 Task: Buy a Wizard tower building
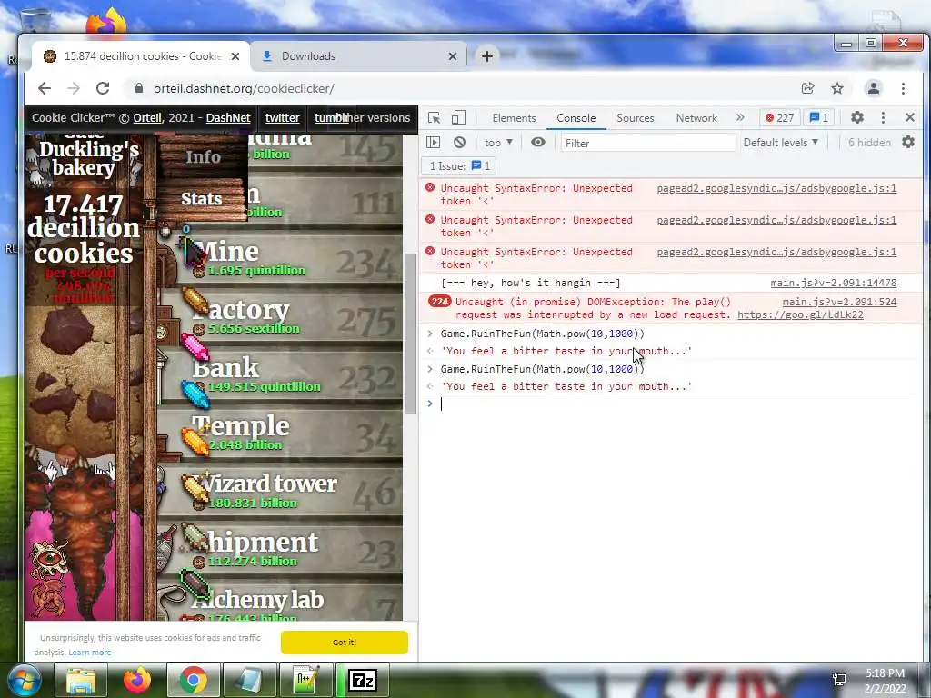click(x=280, y=492)
